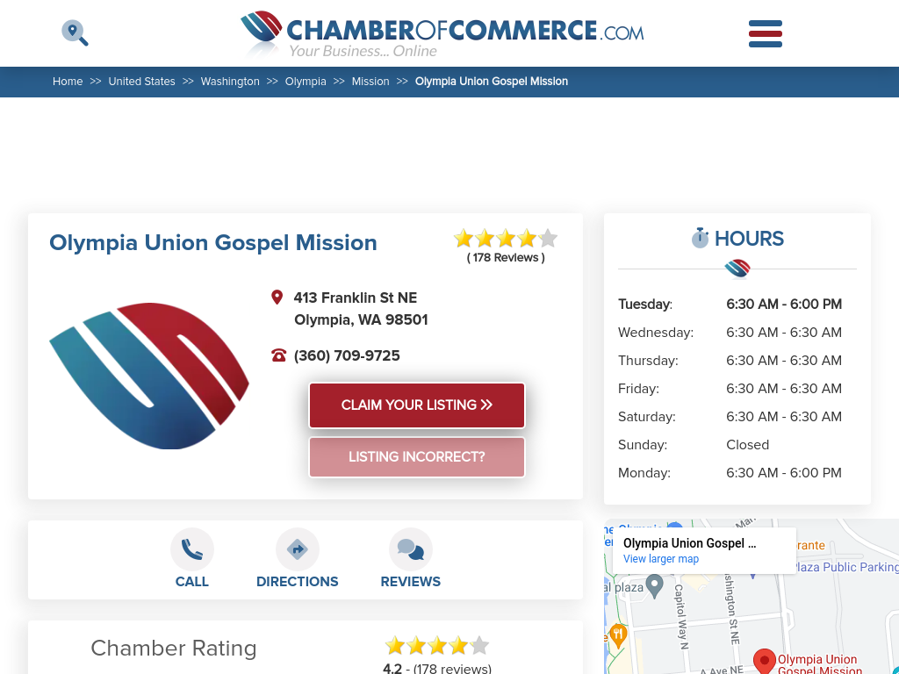Open United States breadcrumb
Viewport: 899px width, 674px height.
[141, 82]
